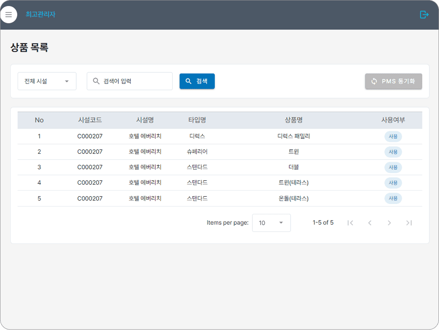Click the 1-5 of 5 range label
439x330 pixels.
[x=323, y=222]
